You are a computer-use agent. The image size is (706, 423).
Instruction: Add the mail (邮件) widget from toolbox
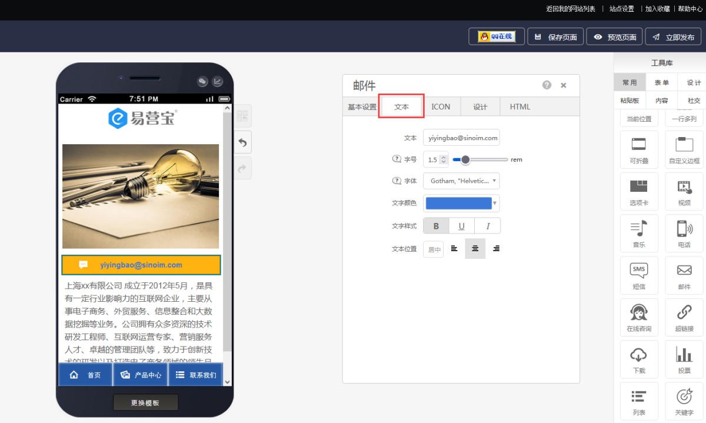(x=684, y=276)
